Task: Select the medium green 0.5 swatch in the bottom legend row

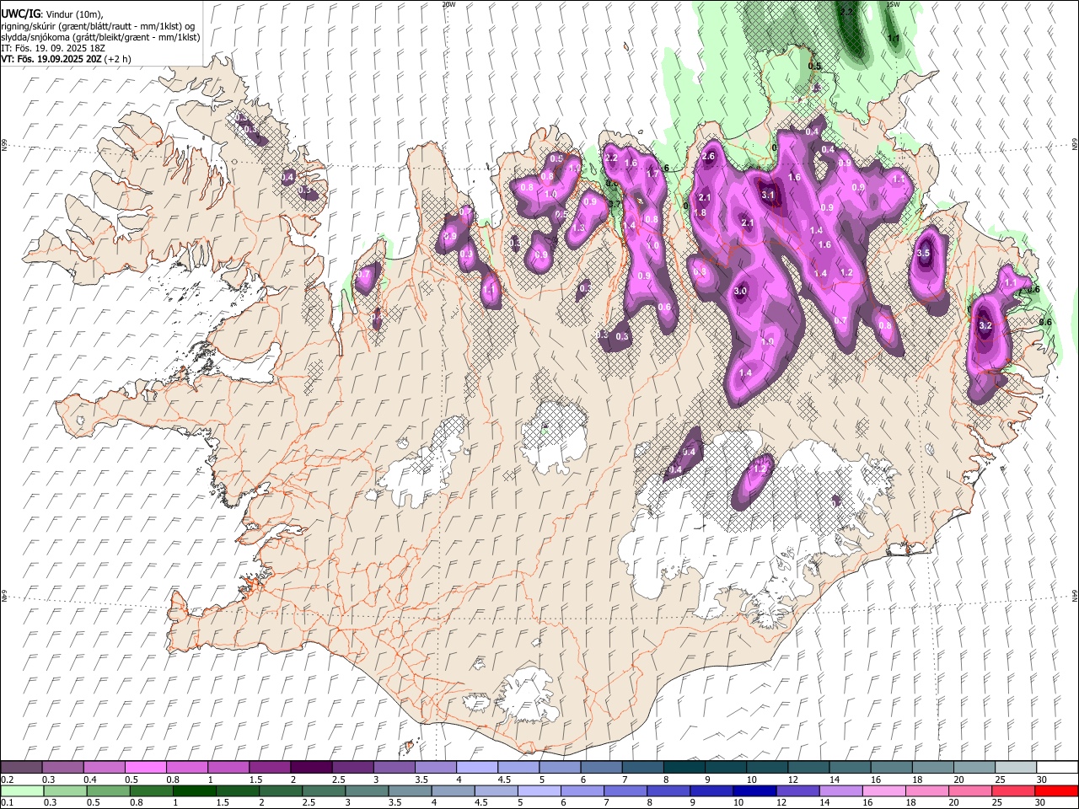Action: pos(107,790)
